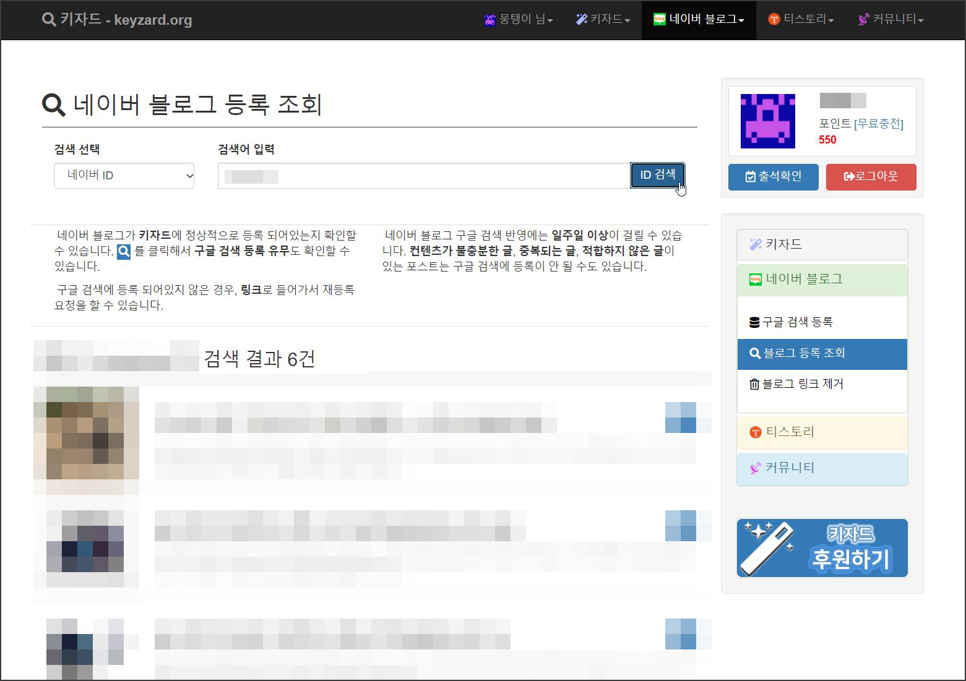Click the ID 검색 button
The height and width of the screenshot is (681, 966).
pyautogui.click(x=657, y=175)
